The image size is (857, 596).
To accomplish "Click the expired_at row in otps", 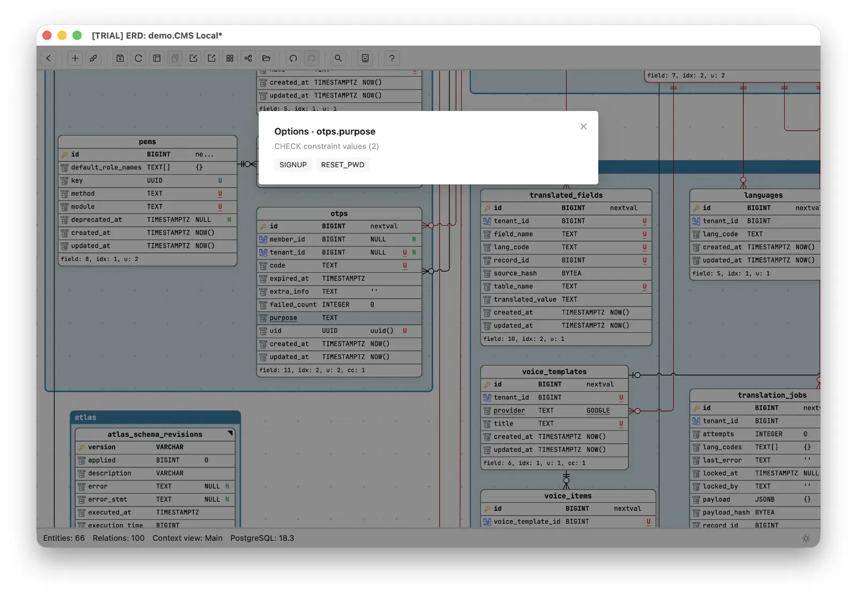I will point(339,279).
